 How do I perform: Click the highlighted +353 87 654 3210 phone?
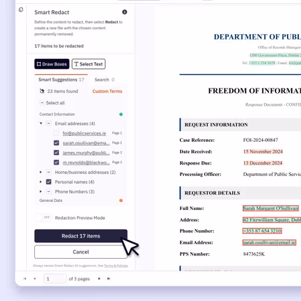262,231
